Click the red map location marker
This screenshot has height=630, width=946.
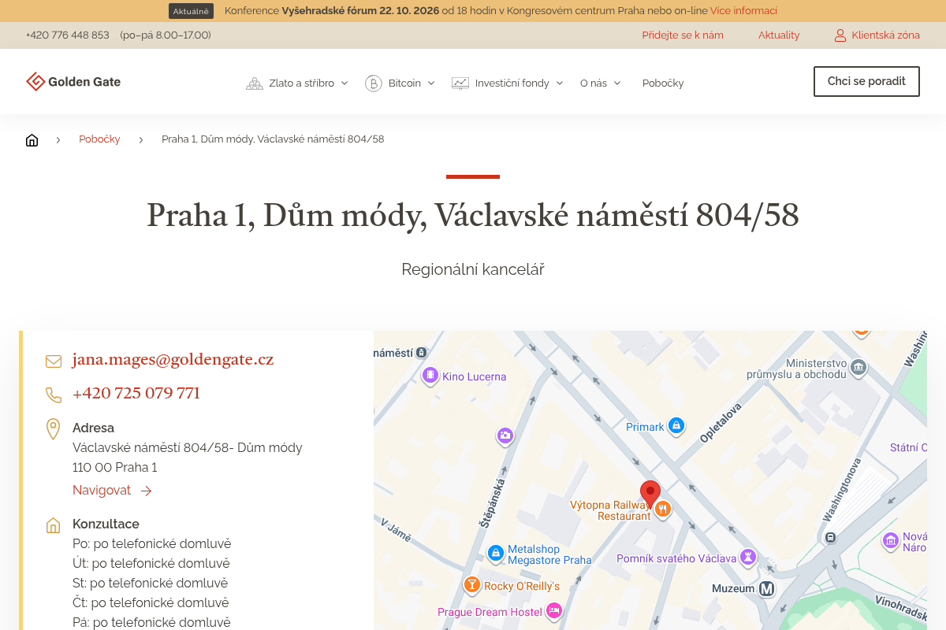(x=650, y=494)
